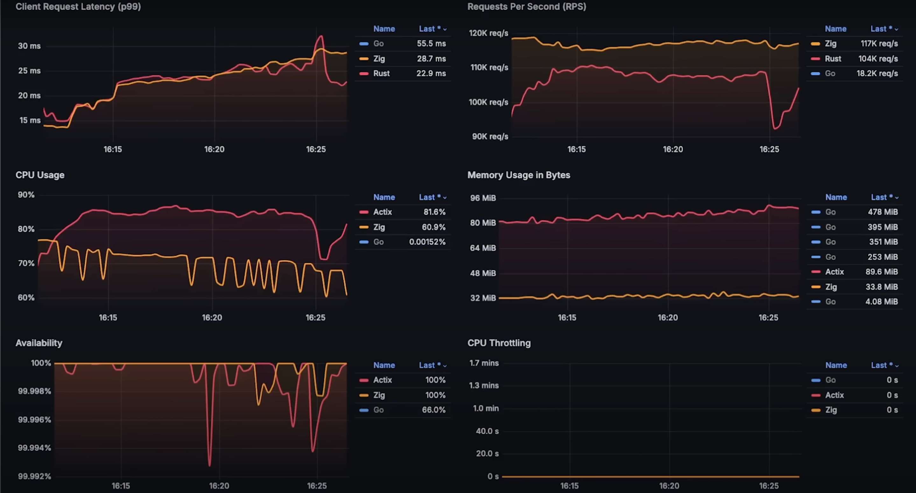The image size is (916, 493).
Task: Toggle the Zig series in the CPU Usage legend
Action: (379, 227)
